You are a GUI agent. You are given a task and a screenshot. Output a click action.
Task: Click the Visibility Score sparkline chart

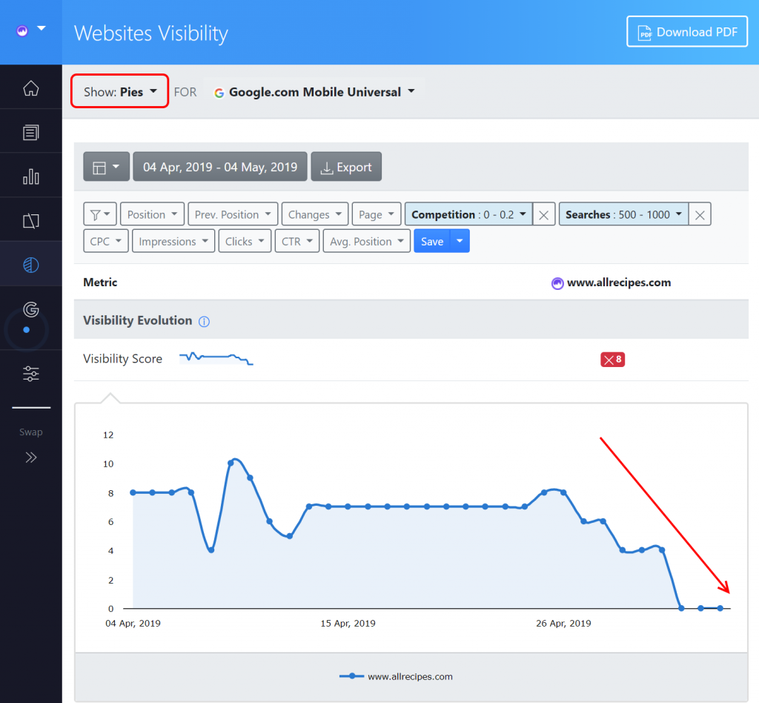pyautogui.click(x=216, y=359)
